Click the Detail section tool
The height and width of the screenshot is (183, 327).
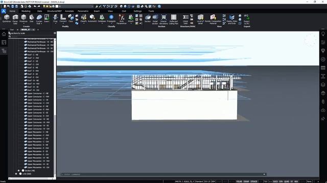155,19
